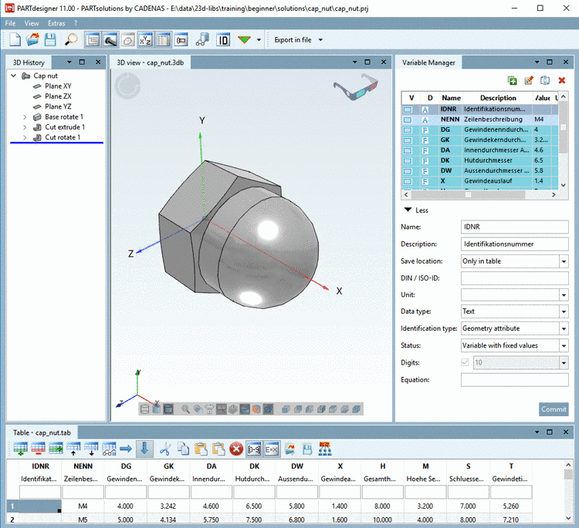Image resolution: width=579 pixels, height=528 pixels.
Task: Open the Extras menu
Action: (56, 23)
